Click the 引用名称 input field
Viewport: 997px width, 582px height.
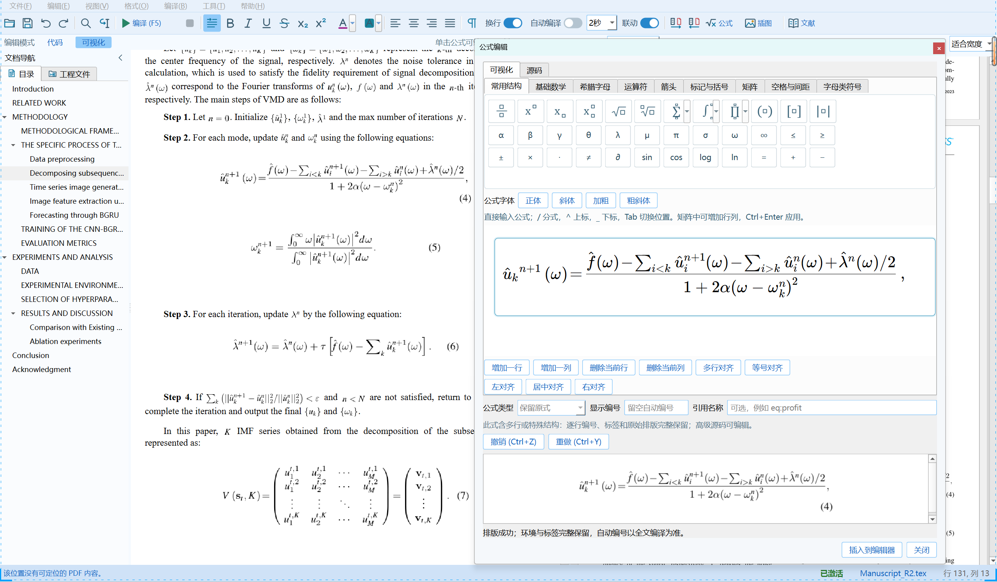click(x=831, y=407)
